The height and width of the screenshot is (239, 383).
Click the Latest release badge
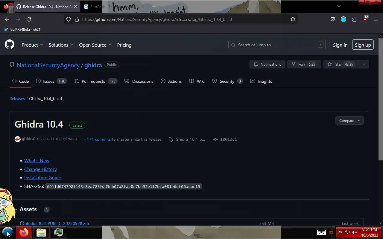tap(77, 125)
